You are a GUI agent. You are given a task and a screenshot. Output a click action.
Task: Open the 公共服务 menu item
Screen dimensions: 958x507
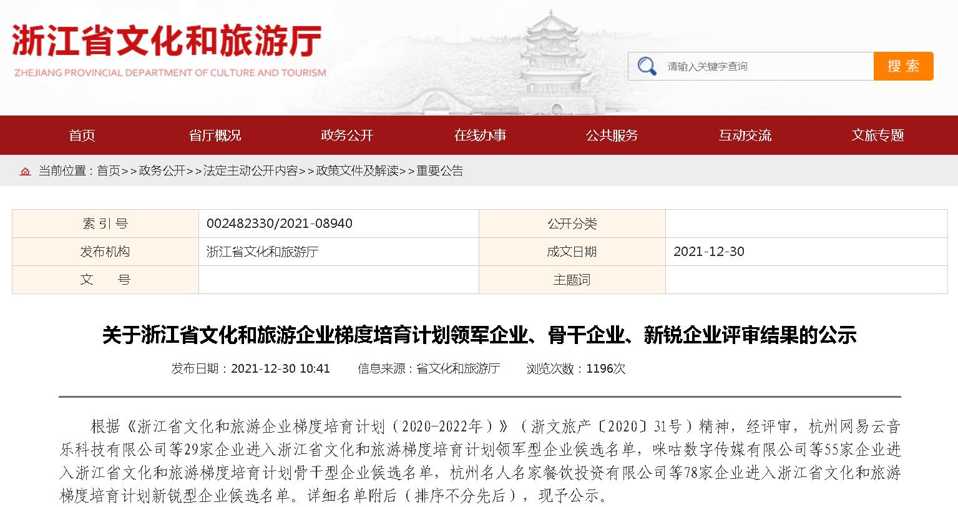pyautogui.click(x=612, y=135)
